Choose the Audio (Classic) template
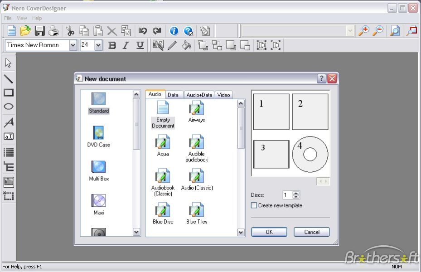 coord(197,180)
